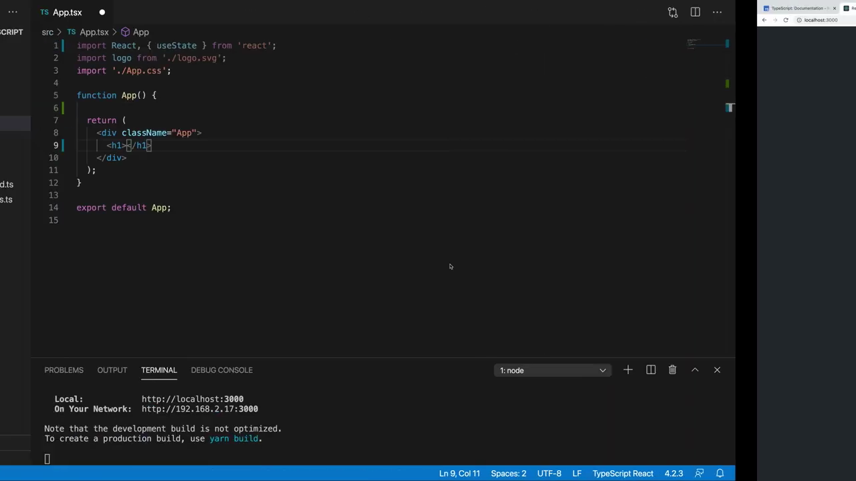Close the TypeScript Documentation browser tab
Screen dimensions: 856x481
pos(835,8)
